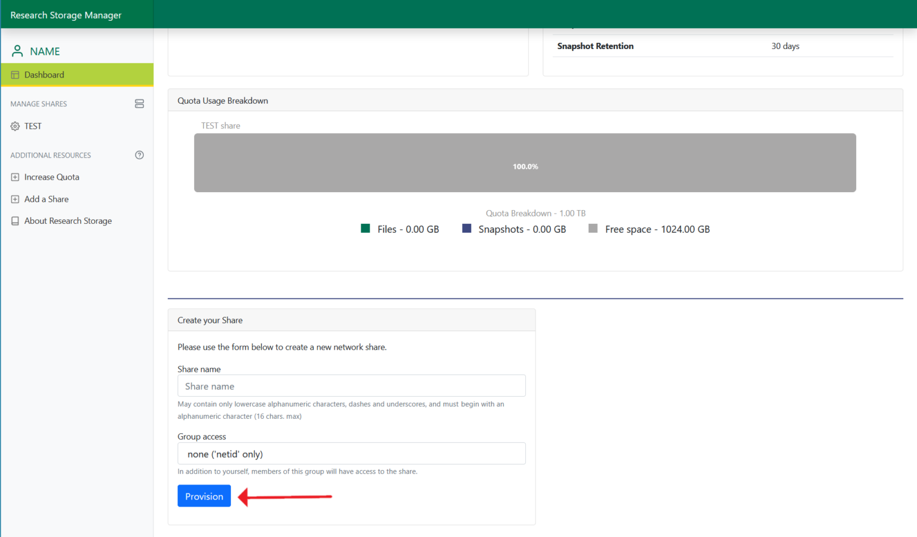The width and height of the screenshot is (917, 537).
Task: Click the help question-mark icon for Additional Resources
Action: [x=139, y=155]
